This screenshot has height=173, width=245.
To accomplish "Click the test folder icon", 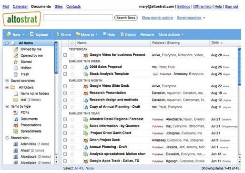I will [16, 100].
